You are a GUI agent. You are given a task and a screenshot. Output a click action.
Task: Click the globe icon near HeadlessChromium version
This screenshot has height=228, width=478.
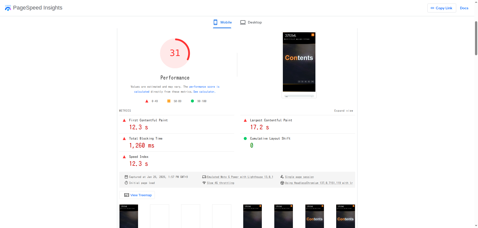283,183
